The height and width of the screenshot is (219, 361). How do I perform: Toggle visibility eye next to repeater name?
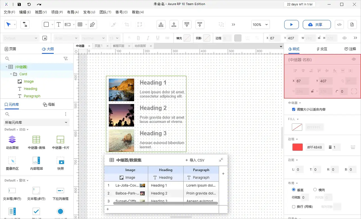point(354,59)
